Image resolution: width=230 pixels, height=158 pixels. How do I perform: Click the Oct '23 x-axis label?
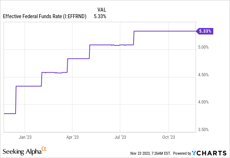(x=168, y=137)
